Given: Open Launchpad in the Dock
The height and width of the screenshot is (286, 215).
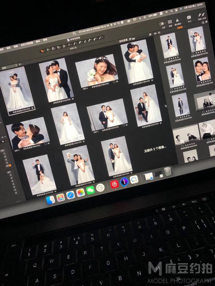Looking at the screenshot, I should (60, 198).
